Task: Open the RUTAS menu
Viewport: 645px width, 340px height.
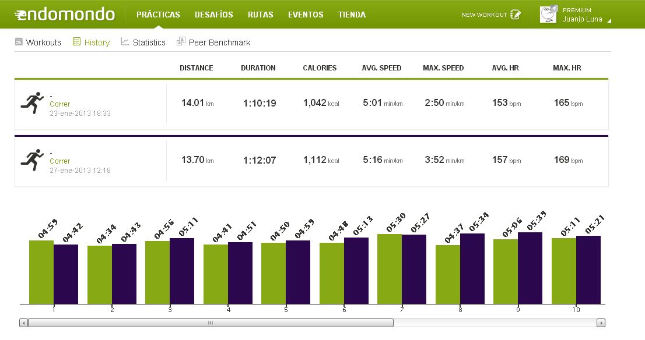Action: (260, 15)
